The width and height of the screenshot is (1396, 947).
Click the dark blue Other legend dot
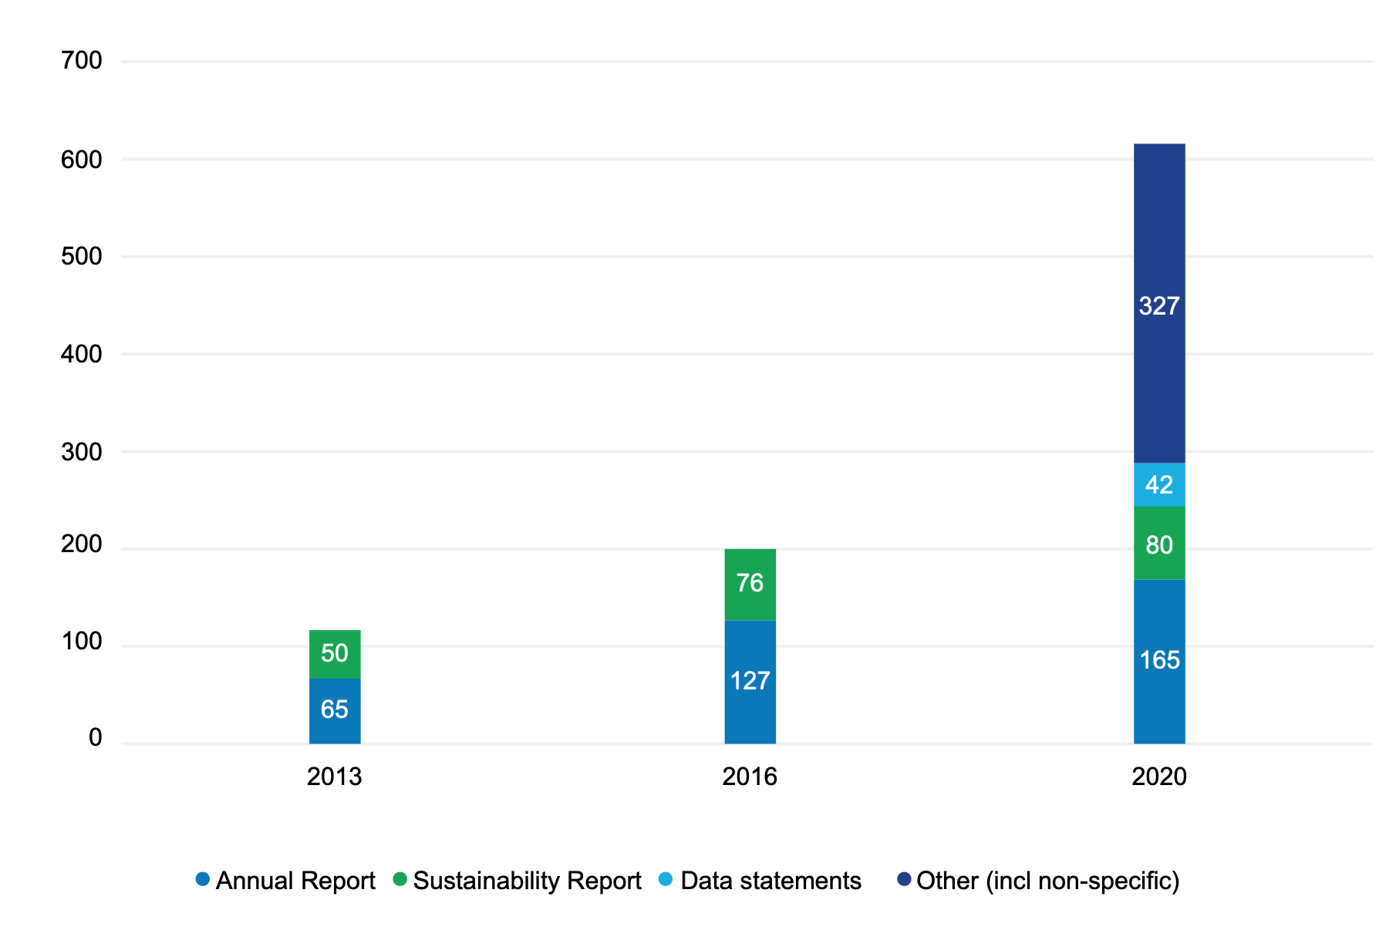(x=904, y=879)
